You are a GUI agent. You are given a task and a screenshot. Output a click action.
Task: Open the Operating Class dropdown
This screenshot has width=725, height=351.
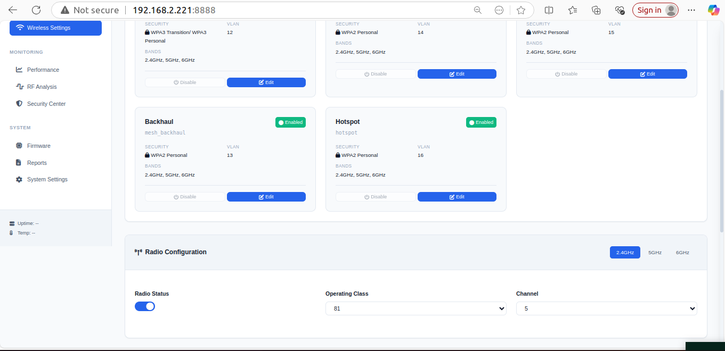tap(416, 308)
